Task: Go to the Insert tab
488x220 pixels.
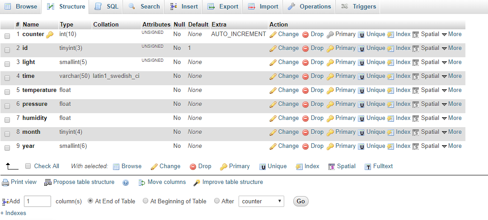Action: (183, 6)
